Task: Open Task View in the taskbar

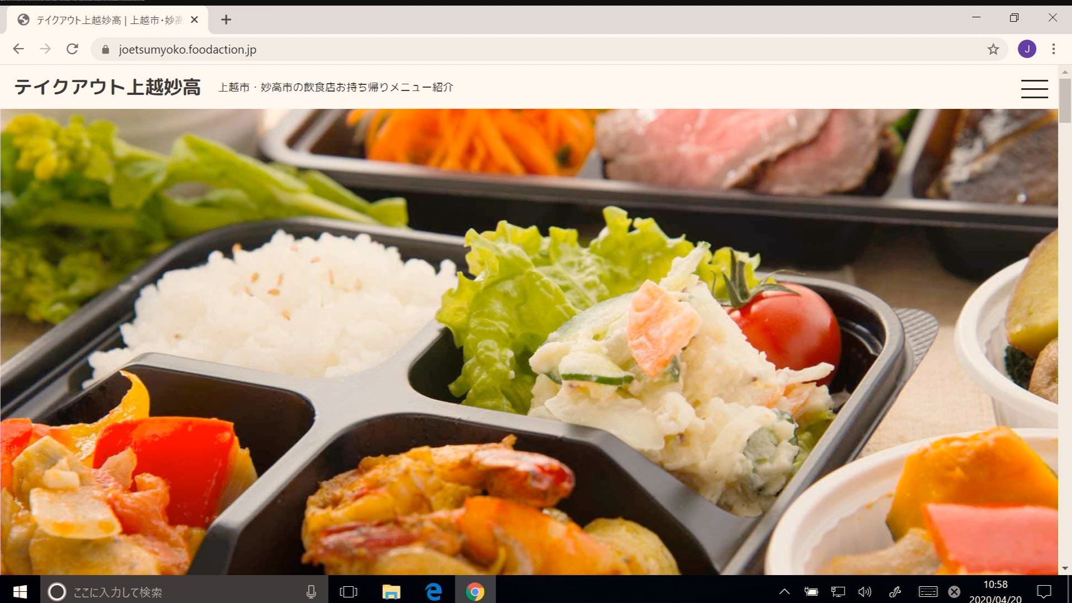Action: click(348, 592)
